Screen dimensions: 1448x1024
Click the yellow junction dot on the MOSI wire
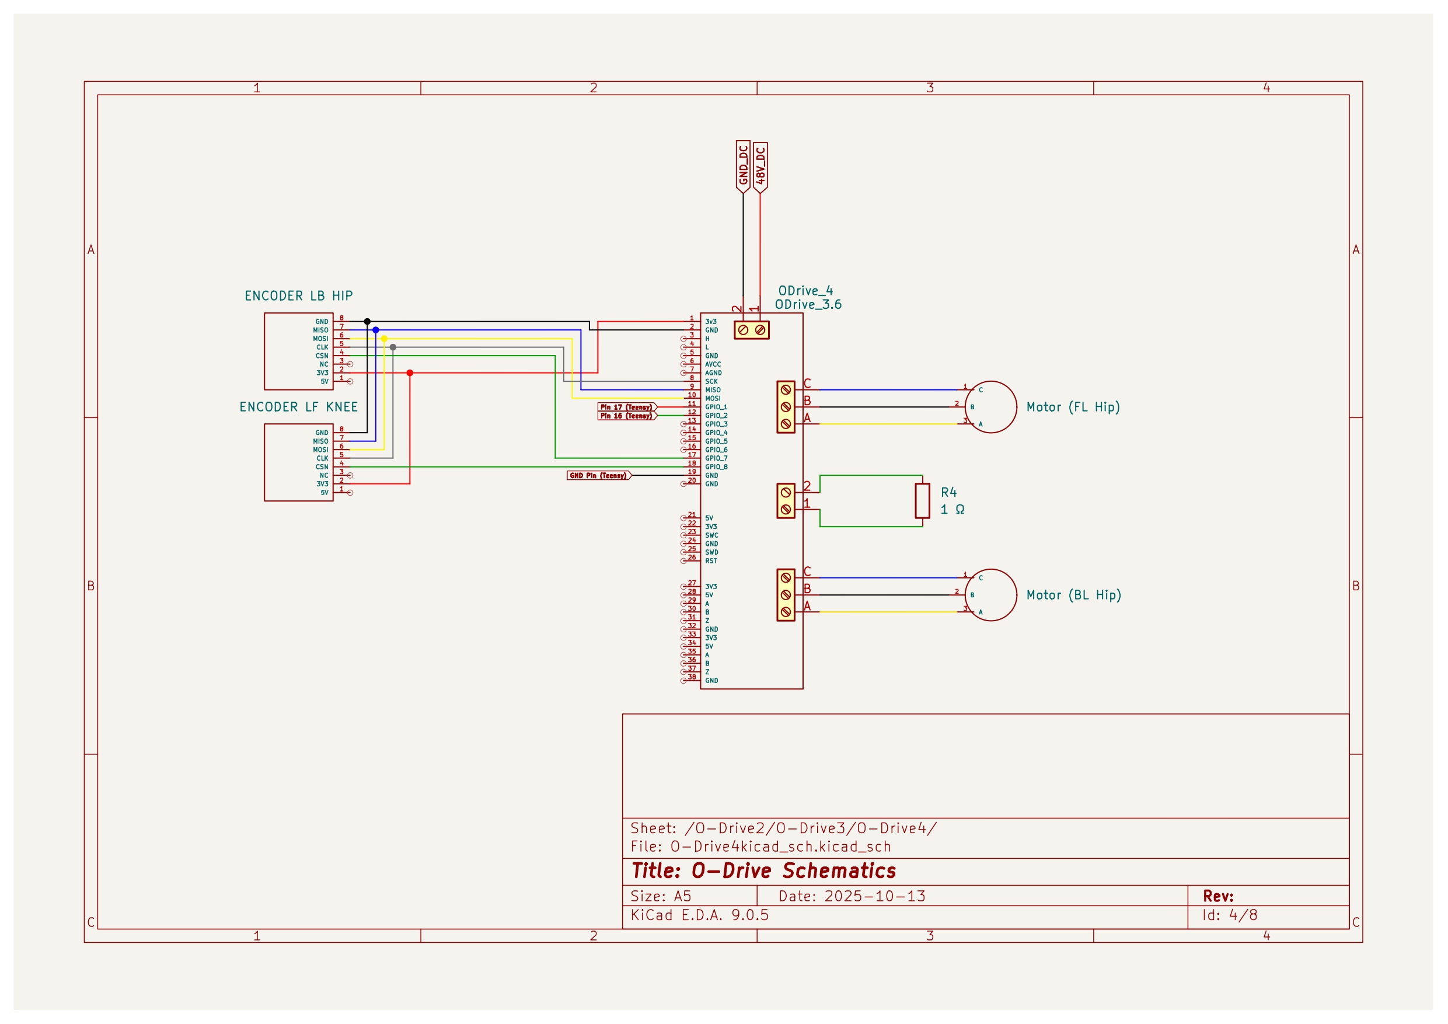pos(384,339)
